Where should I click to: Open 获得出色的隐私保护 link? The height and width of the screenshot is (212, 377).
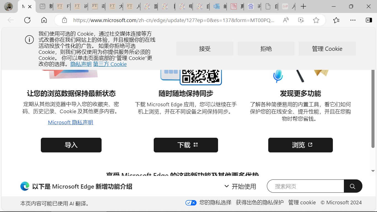(260, 202)
